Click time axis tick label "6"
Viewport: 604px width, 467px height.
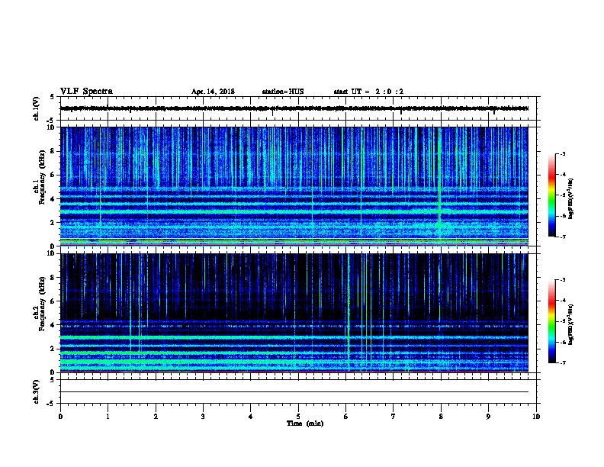(346, 416)
